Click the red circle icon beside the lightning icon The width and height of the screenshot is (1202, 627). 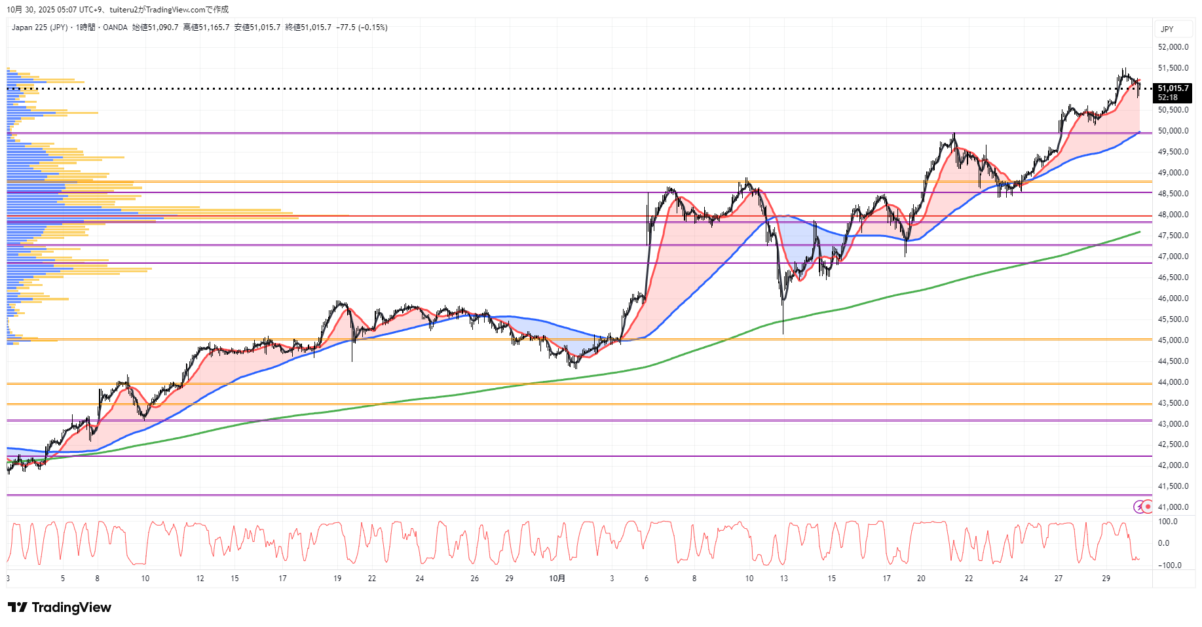[x=1148, y=507]
